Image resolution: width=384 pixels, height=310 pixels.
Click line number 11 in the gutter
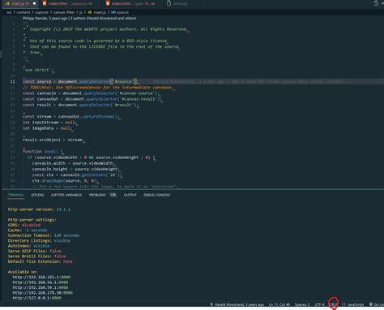12,81
